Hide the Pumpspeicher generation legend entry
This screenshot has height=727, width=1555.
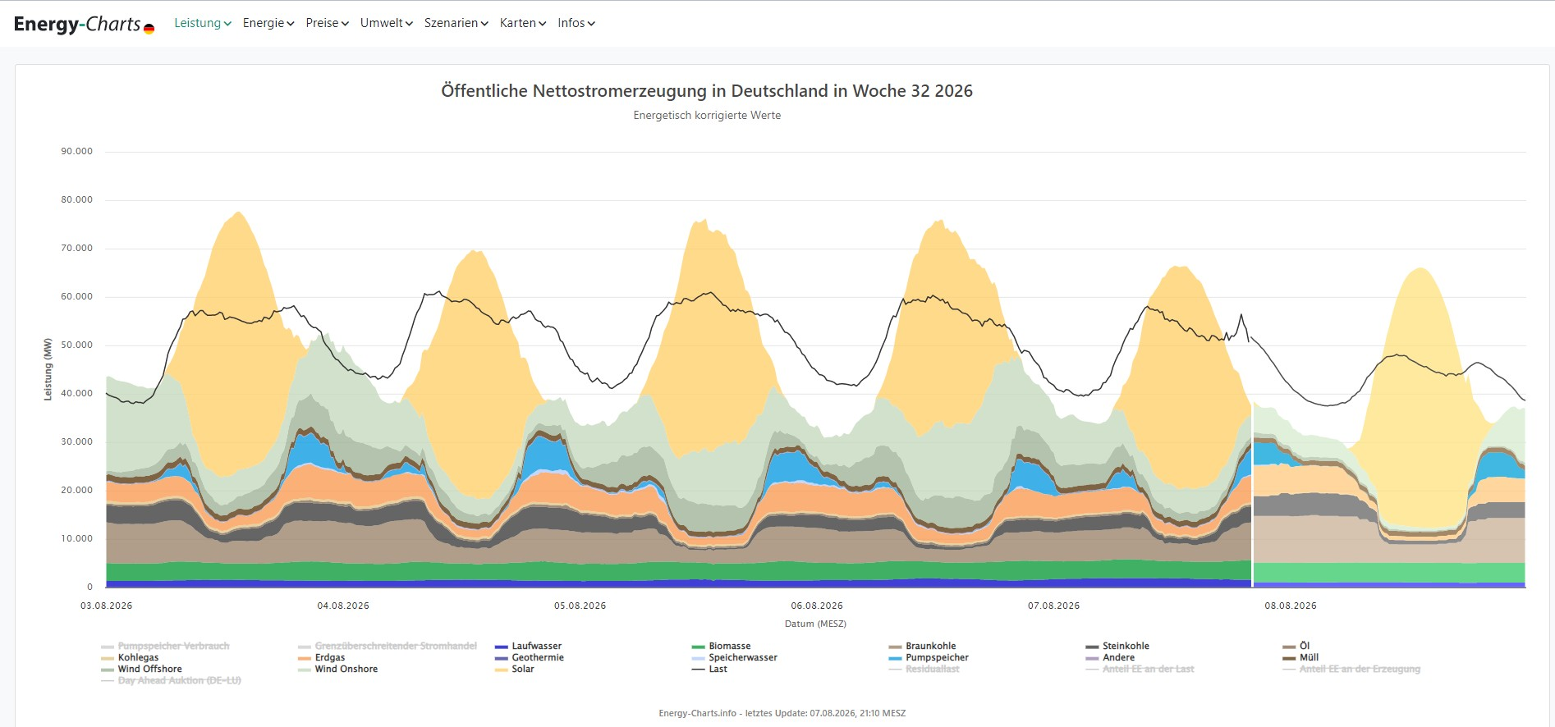[x=929, y=657]
